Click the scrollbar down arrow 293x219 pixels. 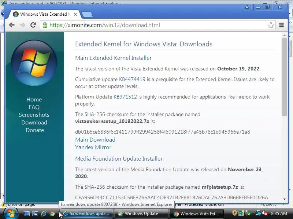(284, 199)
